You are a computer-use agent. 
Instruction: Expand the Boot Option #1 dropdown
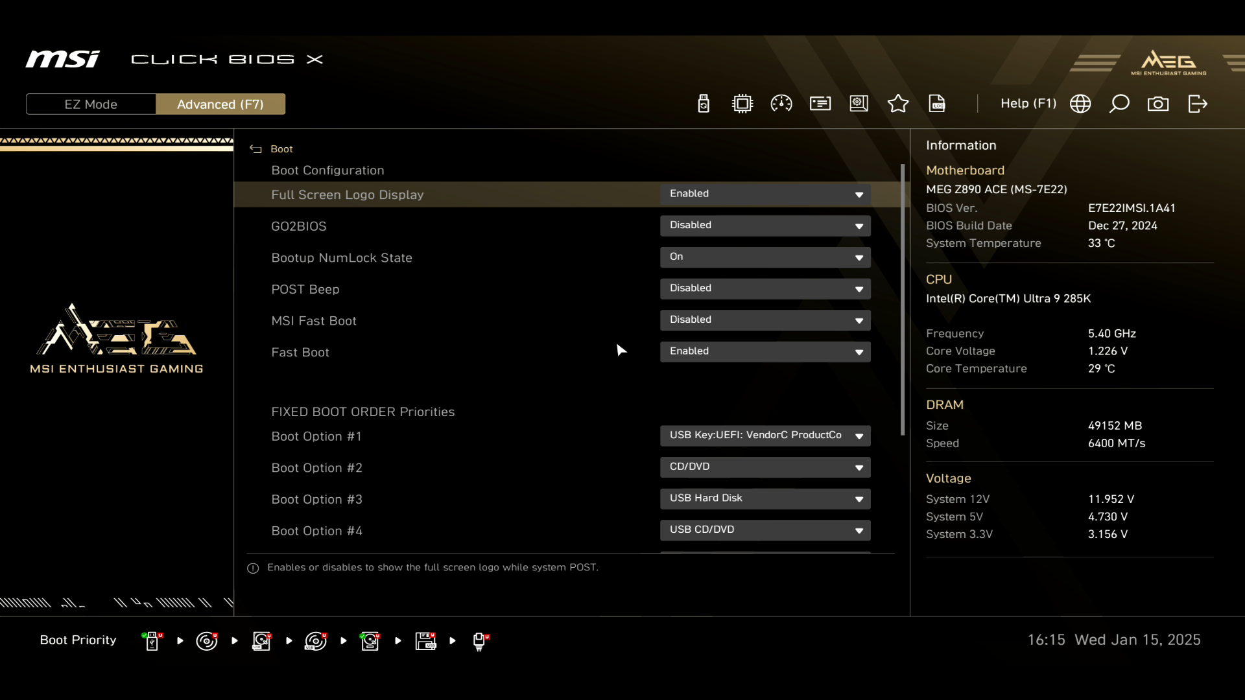[x=765, y=436]
